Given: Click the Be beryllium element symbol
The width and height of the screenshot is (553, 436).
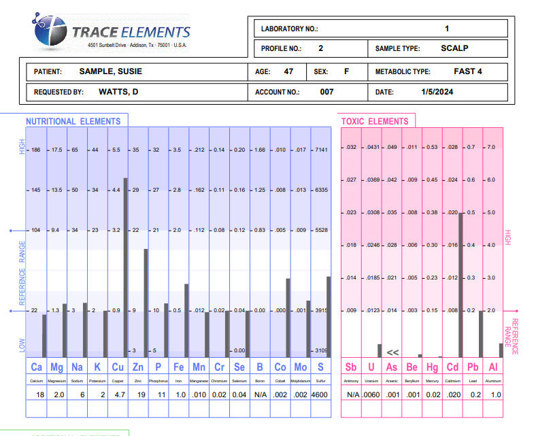Looking at the screenshot, I should pyautogui.click(x=412, y=367).
